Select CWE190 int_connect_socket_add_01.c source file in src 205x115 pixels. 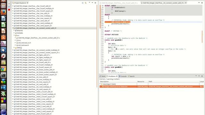pos(39,38)
